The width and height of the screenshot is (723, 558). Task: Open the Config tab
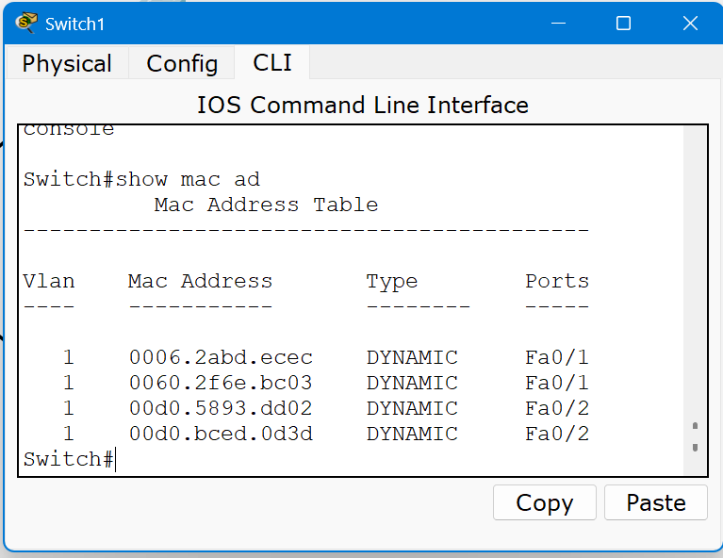tap(182, 63)
